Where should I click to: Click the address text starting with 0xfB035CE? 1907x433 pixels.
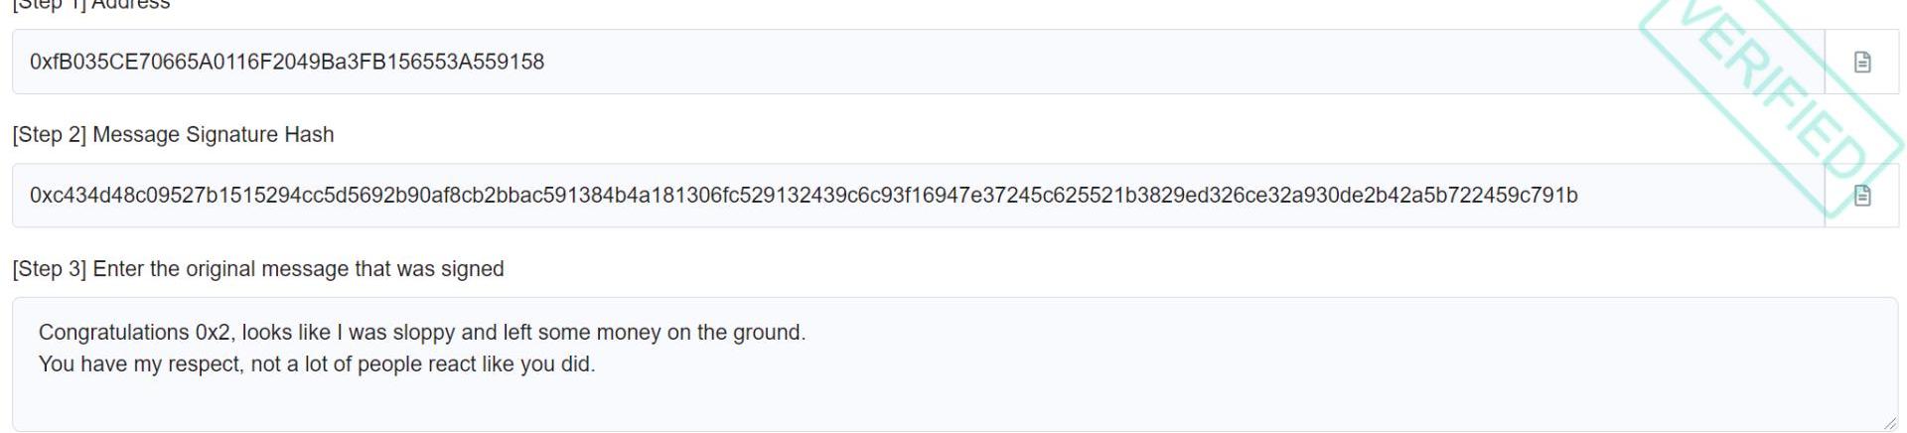pyautogui.click(x=287, y=62)
